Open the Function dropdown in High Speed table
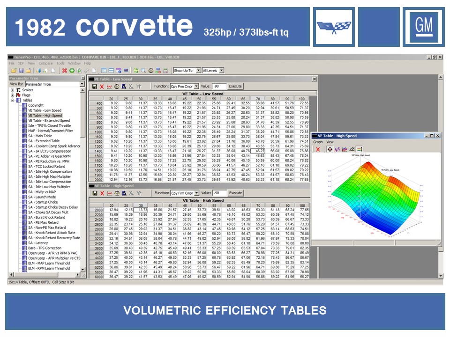Screen dimensions: 450x337 point(196,193)
